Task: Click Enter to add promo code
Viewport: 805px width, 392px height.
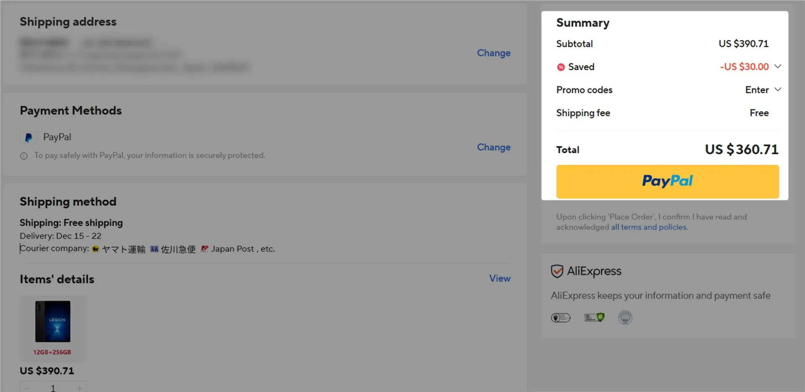Action: pos(756,90)
